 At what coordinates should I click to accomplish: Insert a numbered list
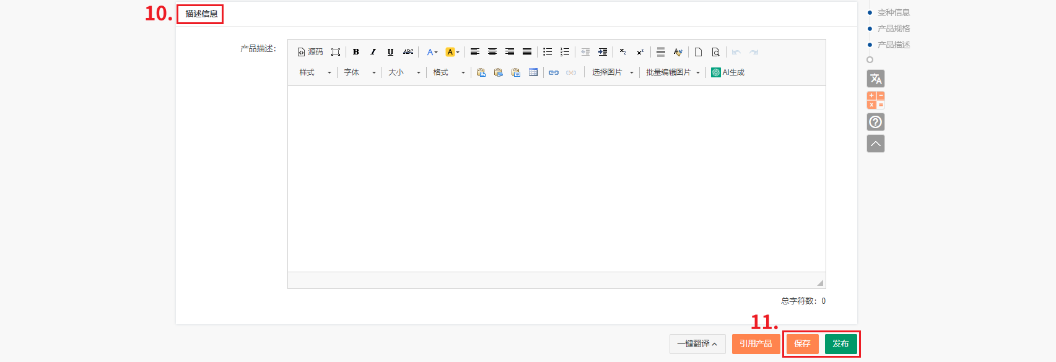565,52
